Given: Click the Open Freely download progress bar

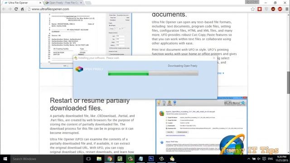Looking at the screenshot, I should [153, 73].
